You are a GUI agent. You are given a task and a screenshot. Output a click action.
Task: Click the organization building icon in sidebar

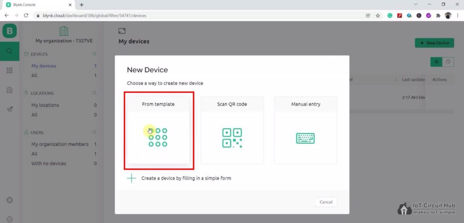click(10, 90)
